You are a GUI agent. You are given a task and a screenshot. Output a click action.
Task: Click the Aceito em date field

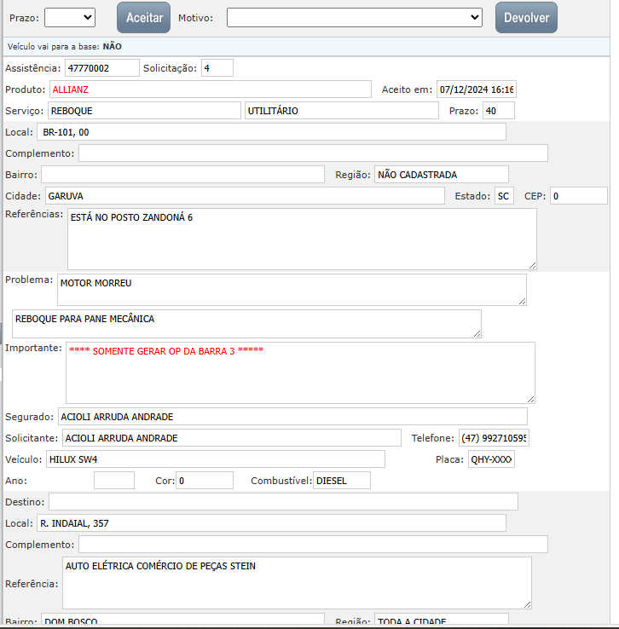click(x=477, y=89)
